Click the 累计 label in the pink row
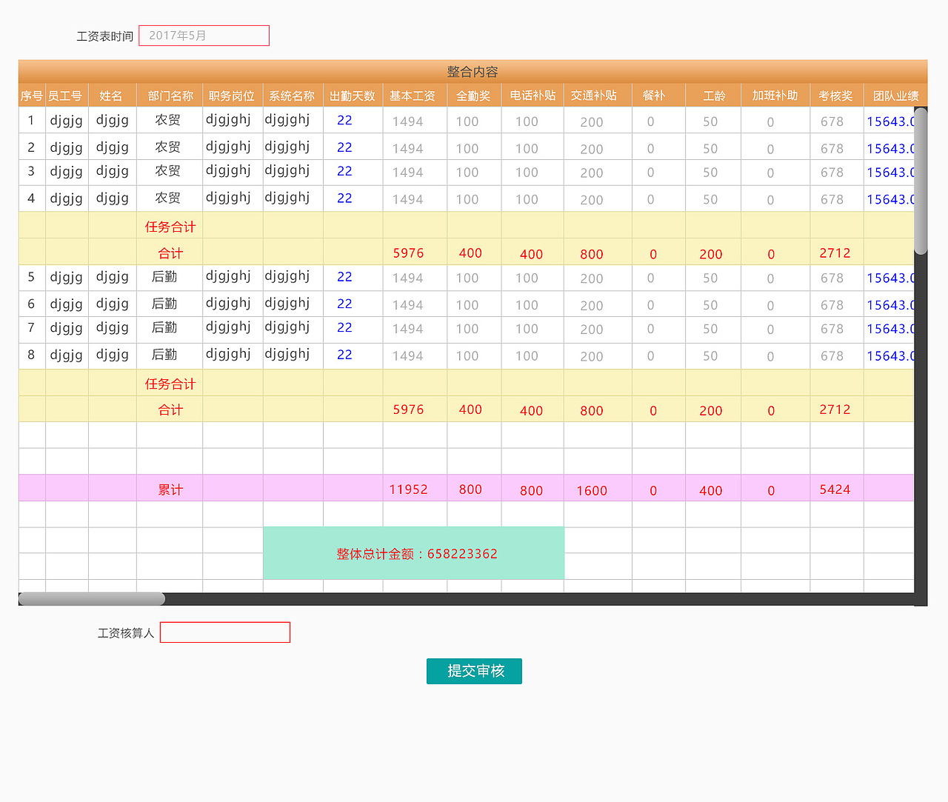This screenshot has width=948, height=802. pyautogui.click(x=170, y=489)
